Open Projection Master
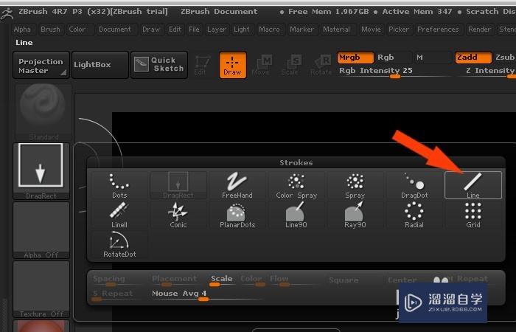This screenshot has height=332, width=516. click(41, 65)
